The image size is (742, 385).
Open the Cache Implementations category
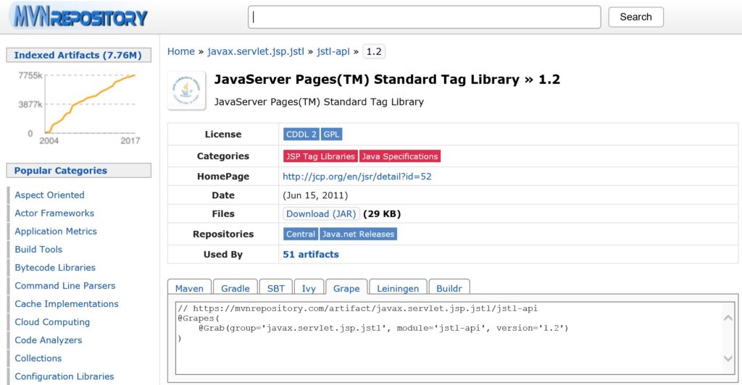click(66, 304)
